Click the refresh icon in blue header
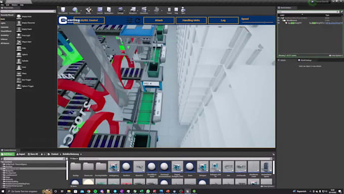The height and width of the screenshot is (194, 344). pos(138,21)
